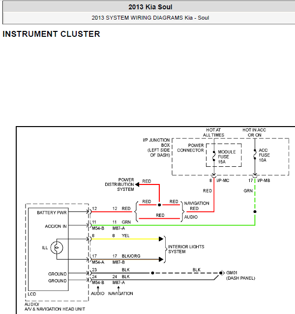Select the "HOT IN ACC OR ON" label
This screenshot has width=295, height=314.
click(x=254, y=132)
